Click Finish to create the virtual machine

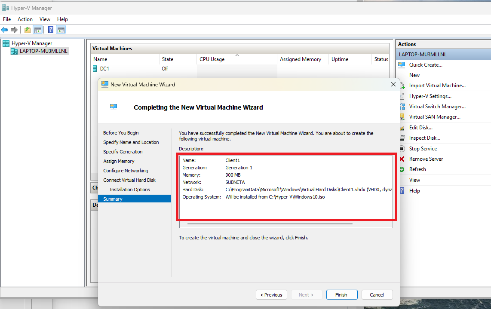(342, 294)
